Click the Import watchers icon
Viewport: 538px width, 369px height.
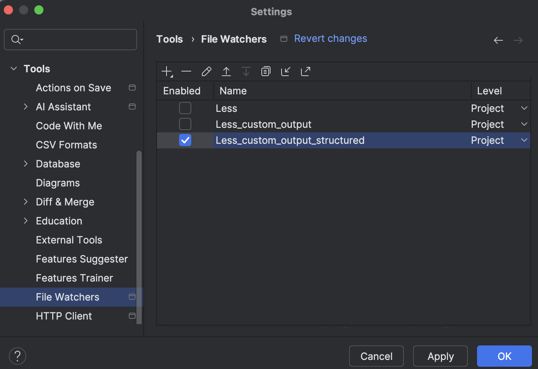[285, 71]
